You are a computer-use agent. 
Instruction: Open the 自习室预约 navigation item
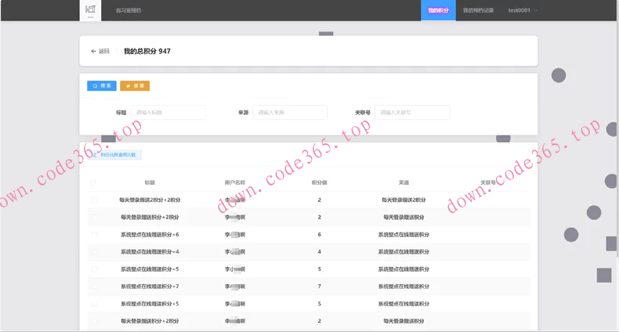(x=129, y=10)
